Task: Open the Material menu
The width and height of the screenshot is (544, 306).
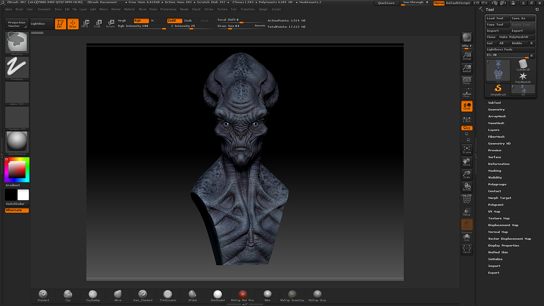Action: click(x=129, y=9)
